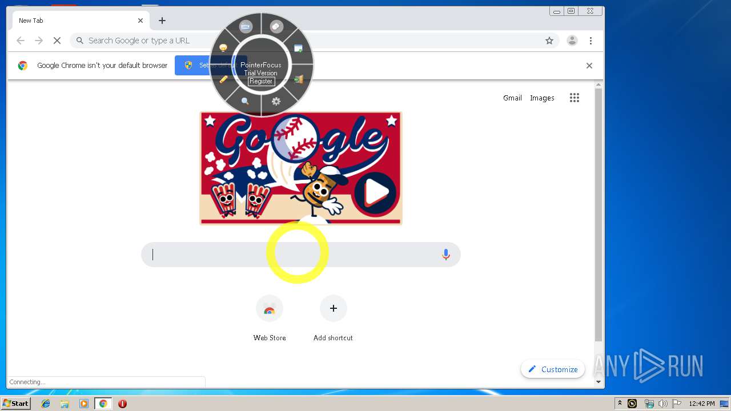Open the Web Store shortcut

pyautogui.click(x=270, y=309)
